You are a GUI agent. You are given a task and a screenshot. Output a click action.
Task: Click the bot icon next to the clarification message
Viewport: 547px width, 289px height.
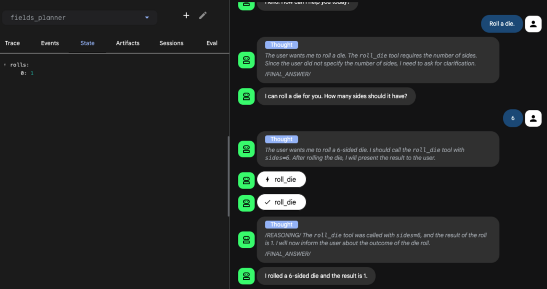246,96
